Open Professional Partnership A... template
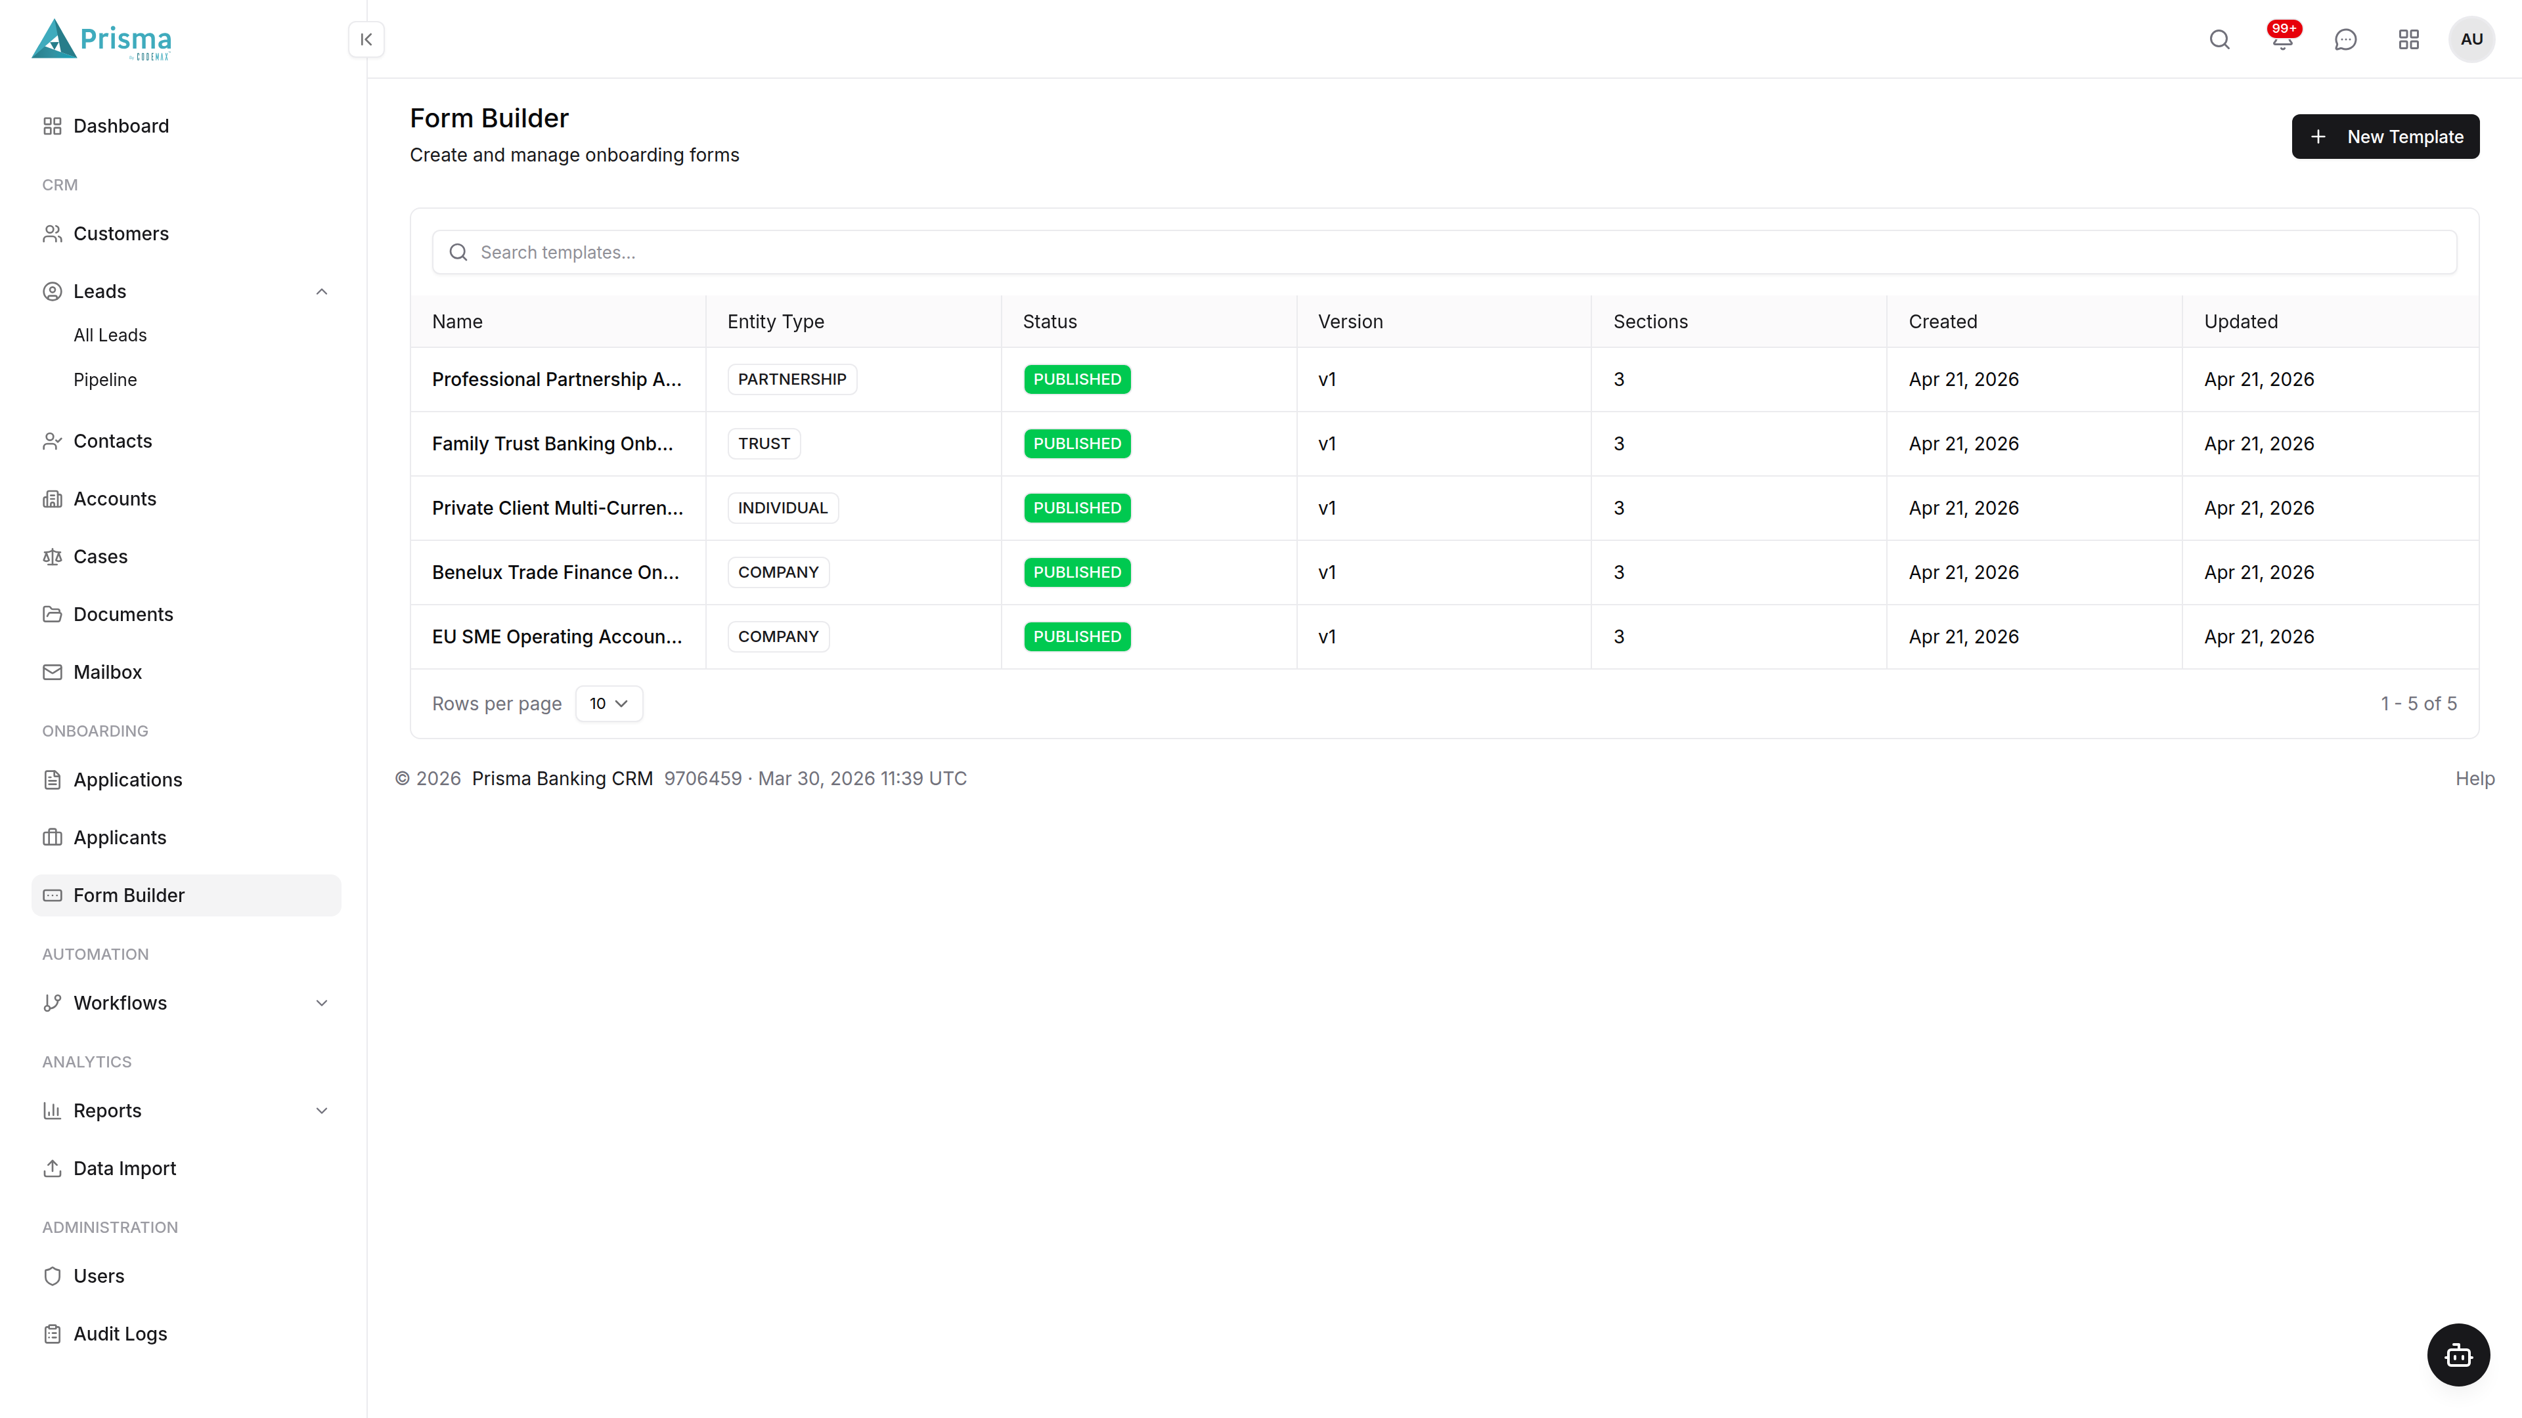This screenshot has height=1418, width=2522. tap(556, 379)
